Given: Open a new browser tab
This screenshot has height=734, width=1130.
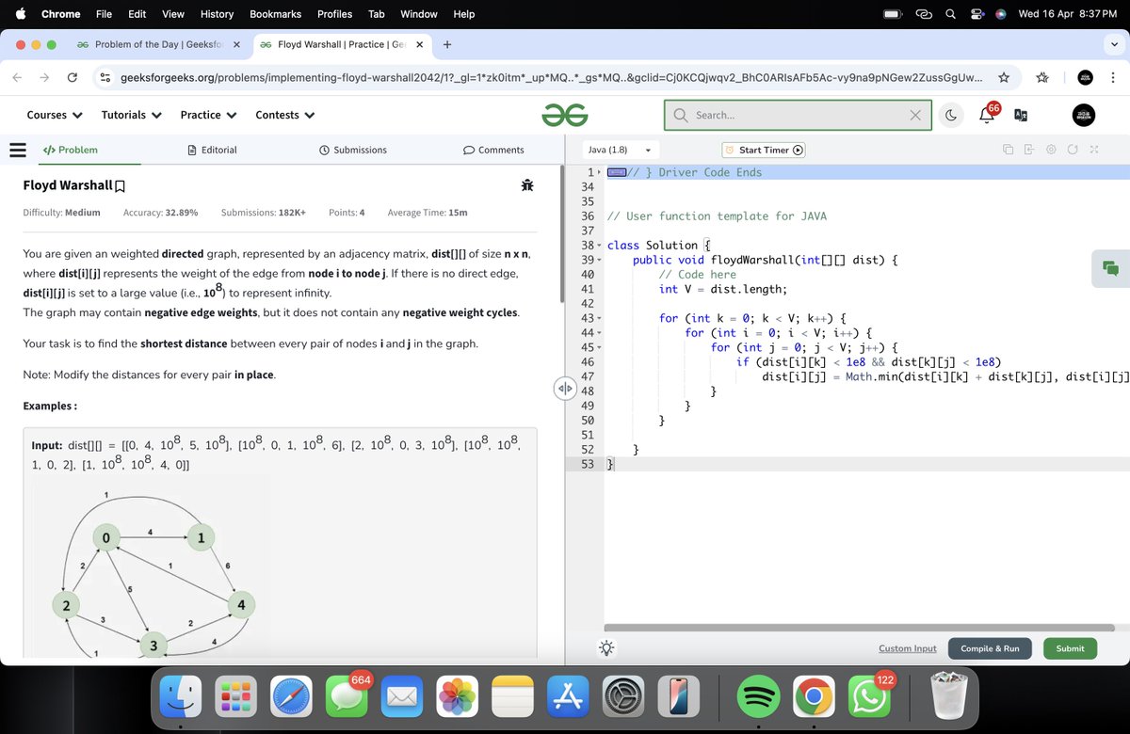Looking at the screenshot, I should tap(447, 44).
